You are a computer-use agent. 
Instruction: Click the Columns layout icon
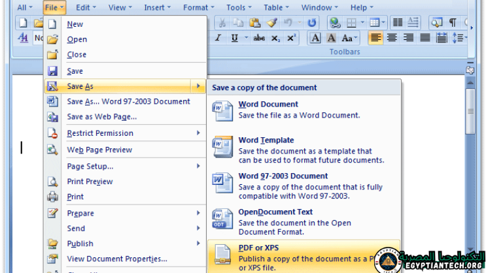coord(398,22)
